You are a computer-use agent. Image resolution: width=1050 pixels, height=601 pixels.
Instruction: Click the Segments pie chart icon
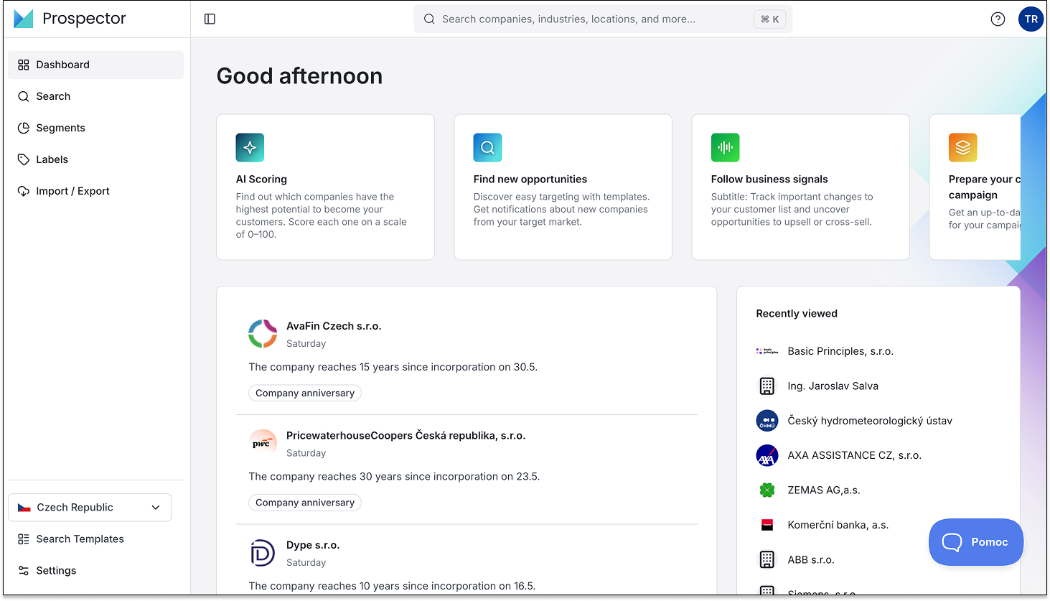[24, 128]
